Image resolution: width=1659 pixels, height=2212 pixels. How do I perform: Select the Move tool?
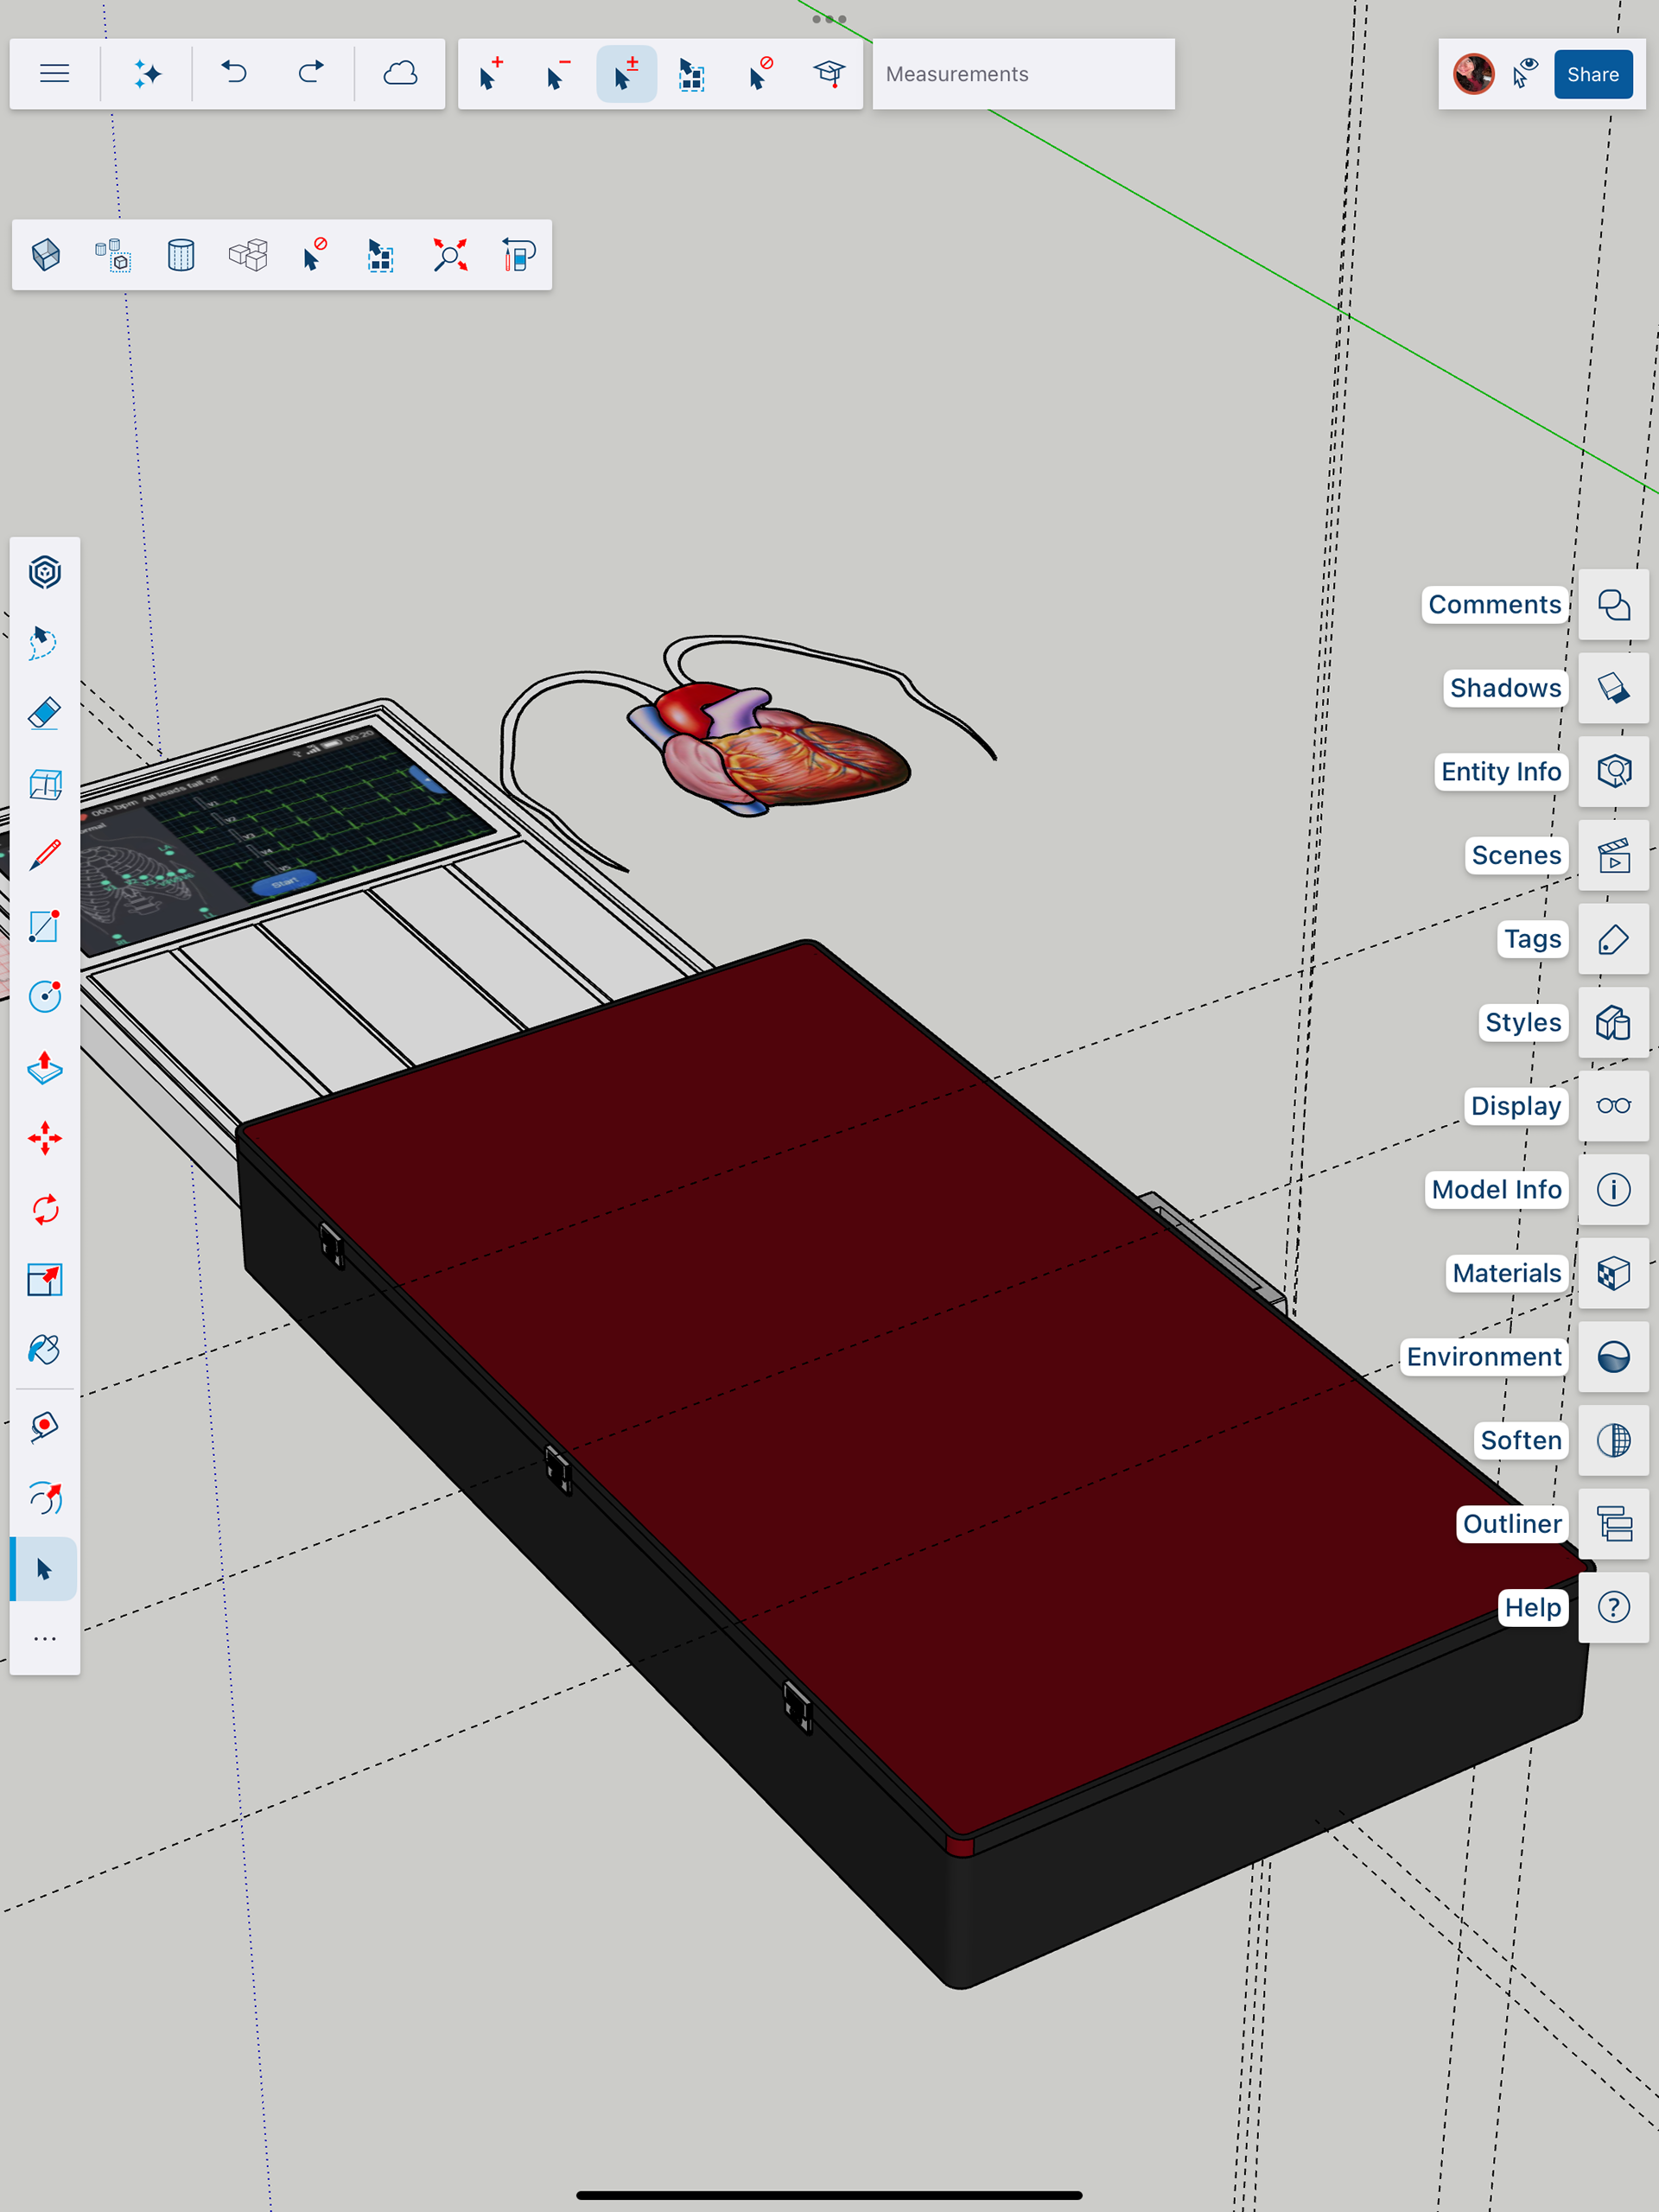[x=44, y=1138]
